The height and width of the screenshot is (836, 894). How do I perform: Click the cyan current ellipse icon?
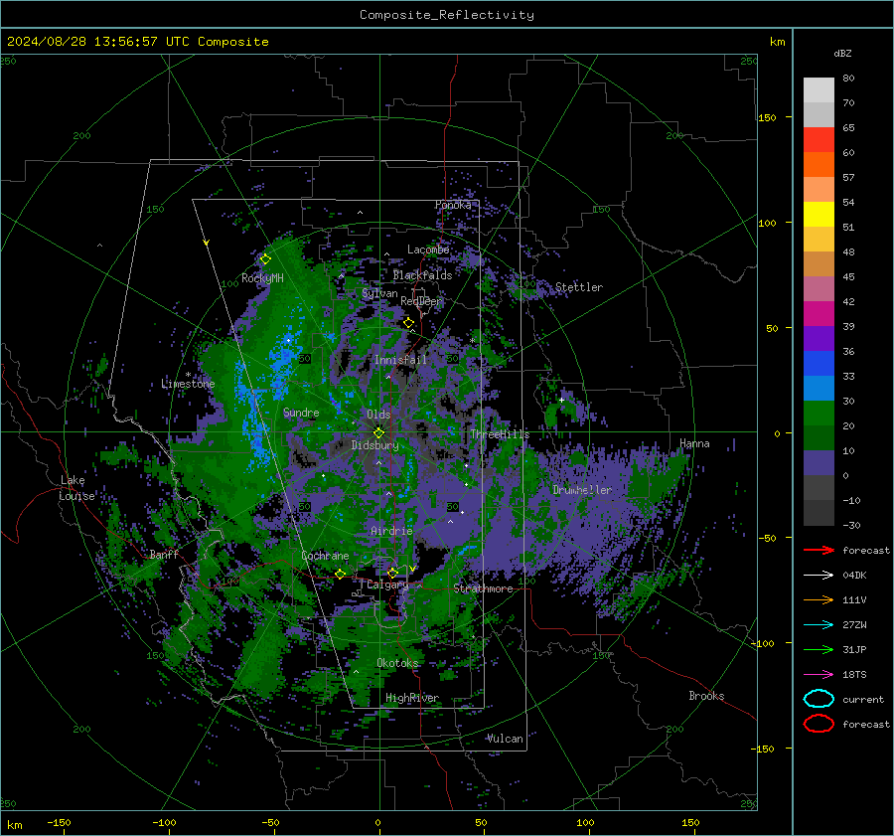coord(819,699)
